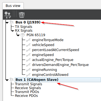Image resolution: width=101 pixels, height=101 pixels.
Task: Select the actualEngine_PercTorque signal
Action: 53,60
